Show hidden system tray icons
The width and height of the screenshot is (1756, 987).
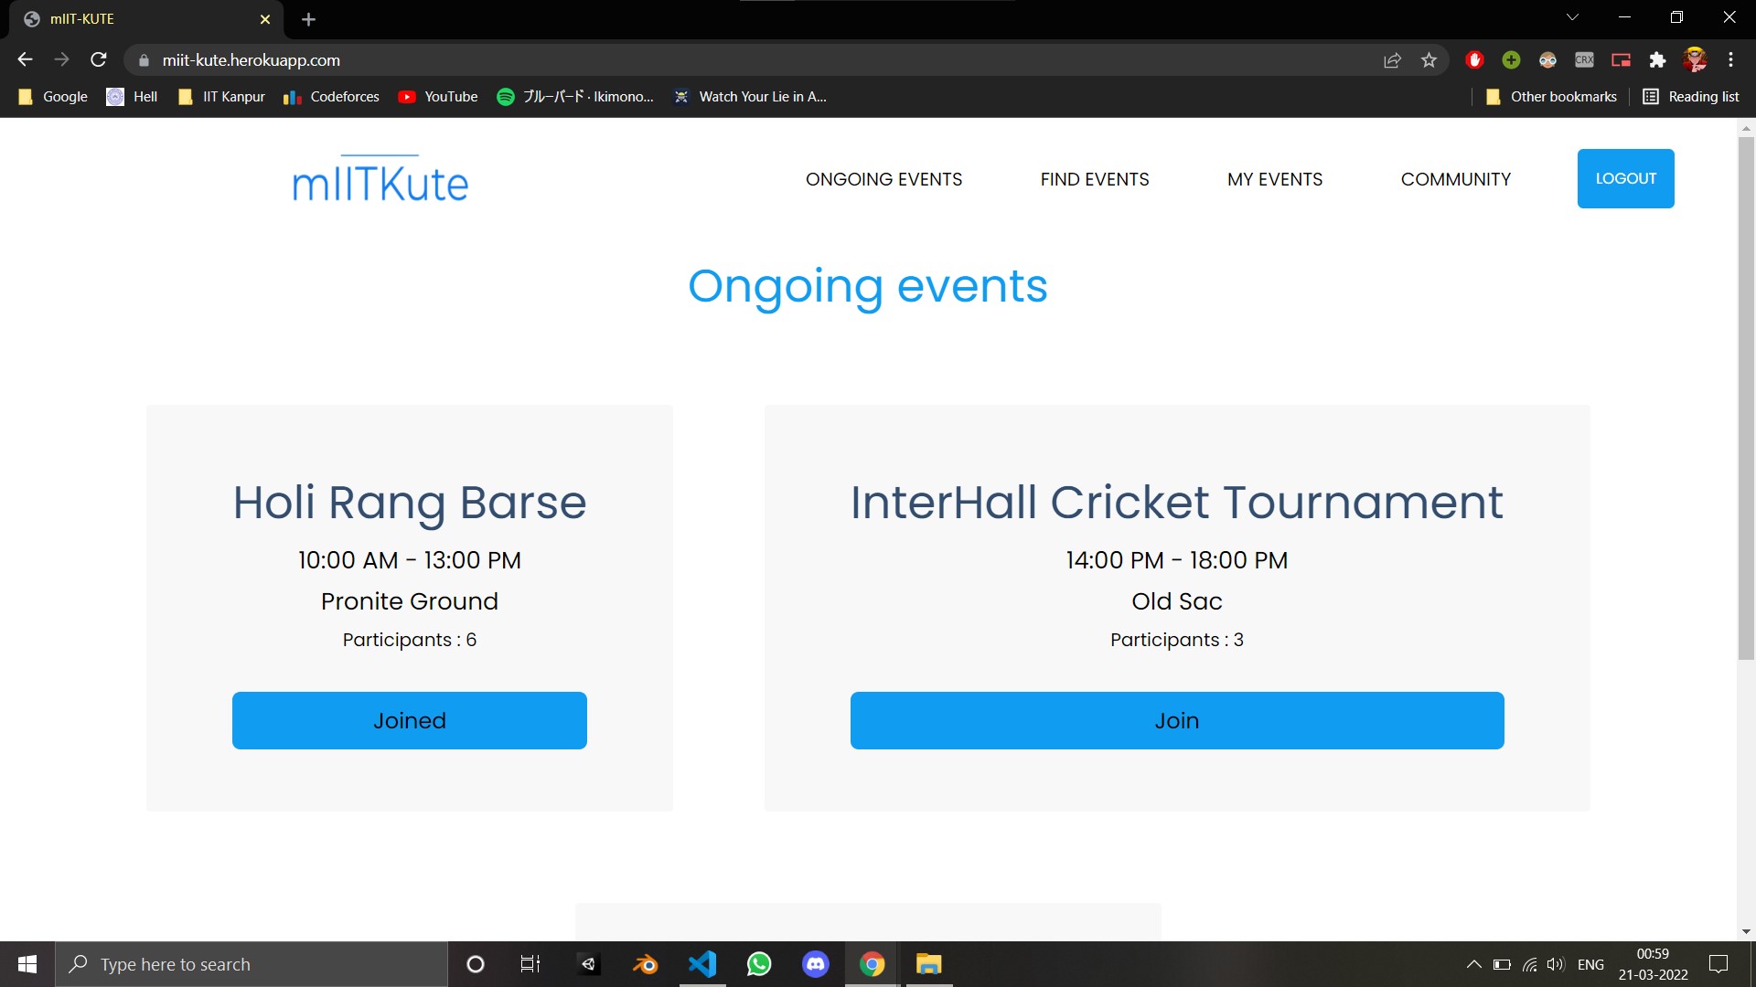(1473, 964)
